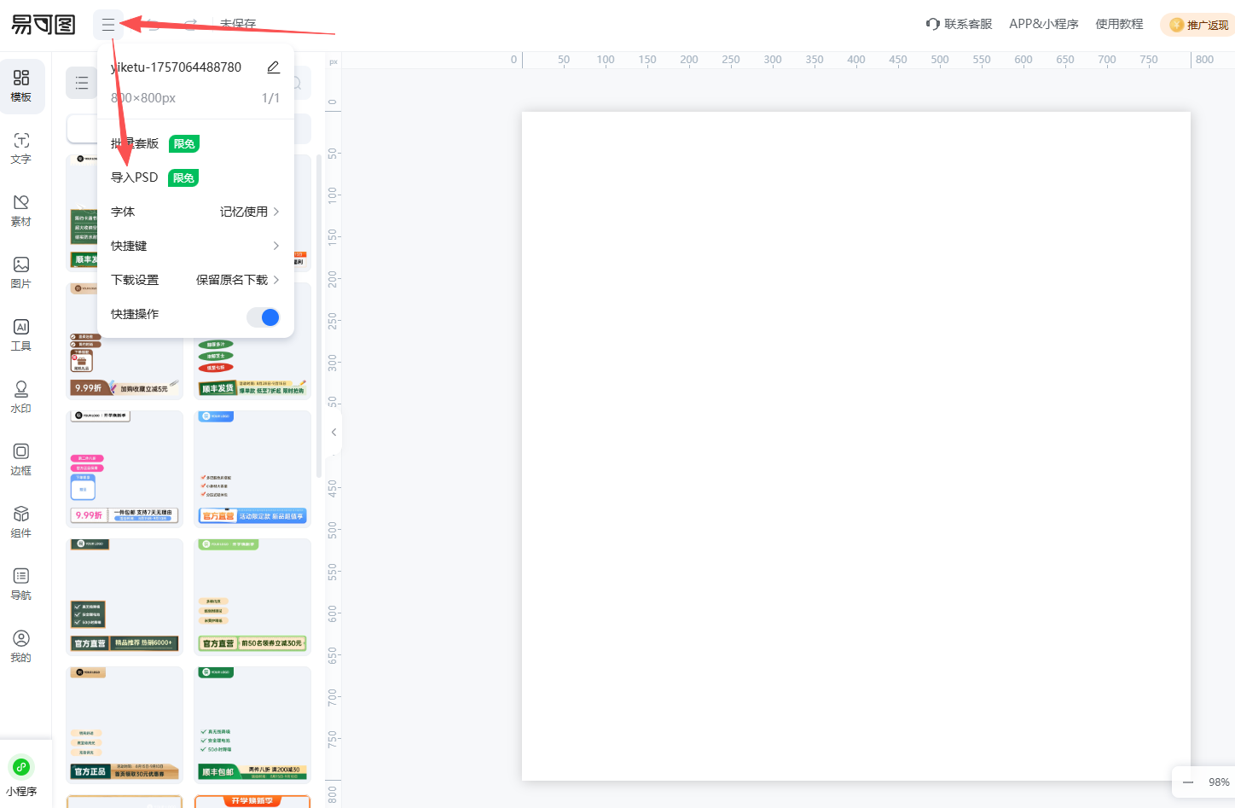This screenshot has height=808, width=1235.
Task: Open the 水印 watermark panel
Action: (20, 397)
